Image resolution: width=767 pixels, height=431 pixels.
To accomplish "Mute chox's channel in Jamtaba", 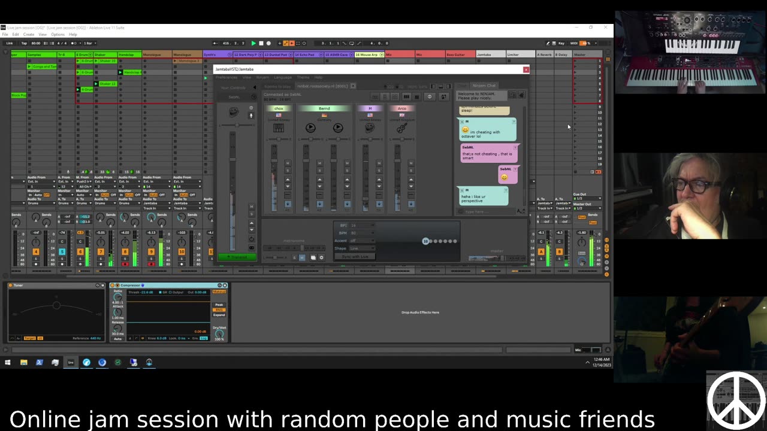I will click(288, 163).
